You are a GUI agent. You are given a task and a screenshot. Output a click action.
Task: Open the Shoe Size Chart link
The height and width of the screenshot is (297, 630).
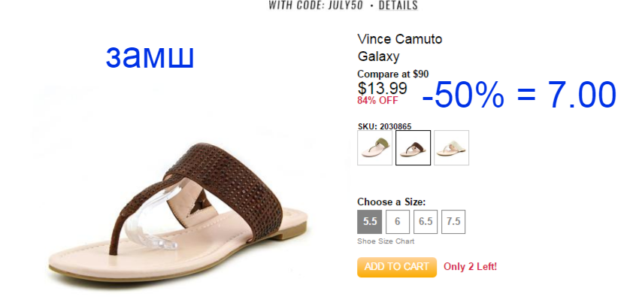(386, 241)
